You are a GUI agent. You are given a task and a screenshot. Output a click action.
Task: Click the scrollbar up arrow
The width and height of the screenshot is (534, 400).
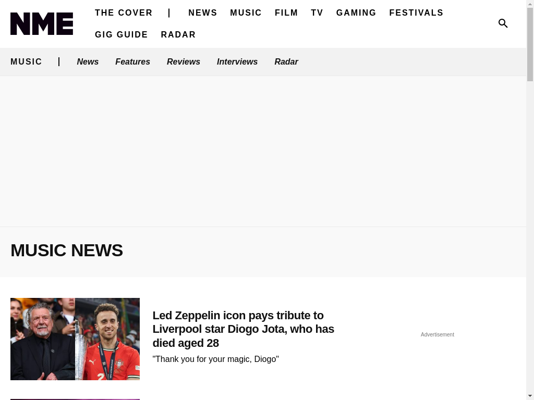[530, 3]
